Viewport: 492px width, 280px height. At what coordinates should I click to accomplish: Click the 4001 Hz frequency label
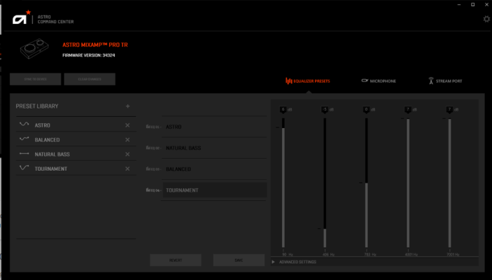pos(412,255)
